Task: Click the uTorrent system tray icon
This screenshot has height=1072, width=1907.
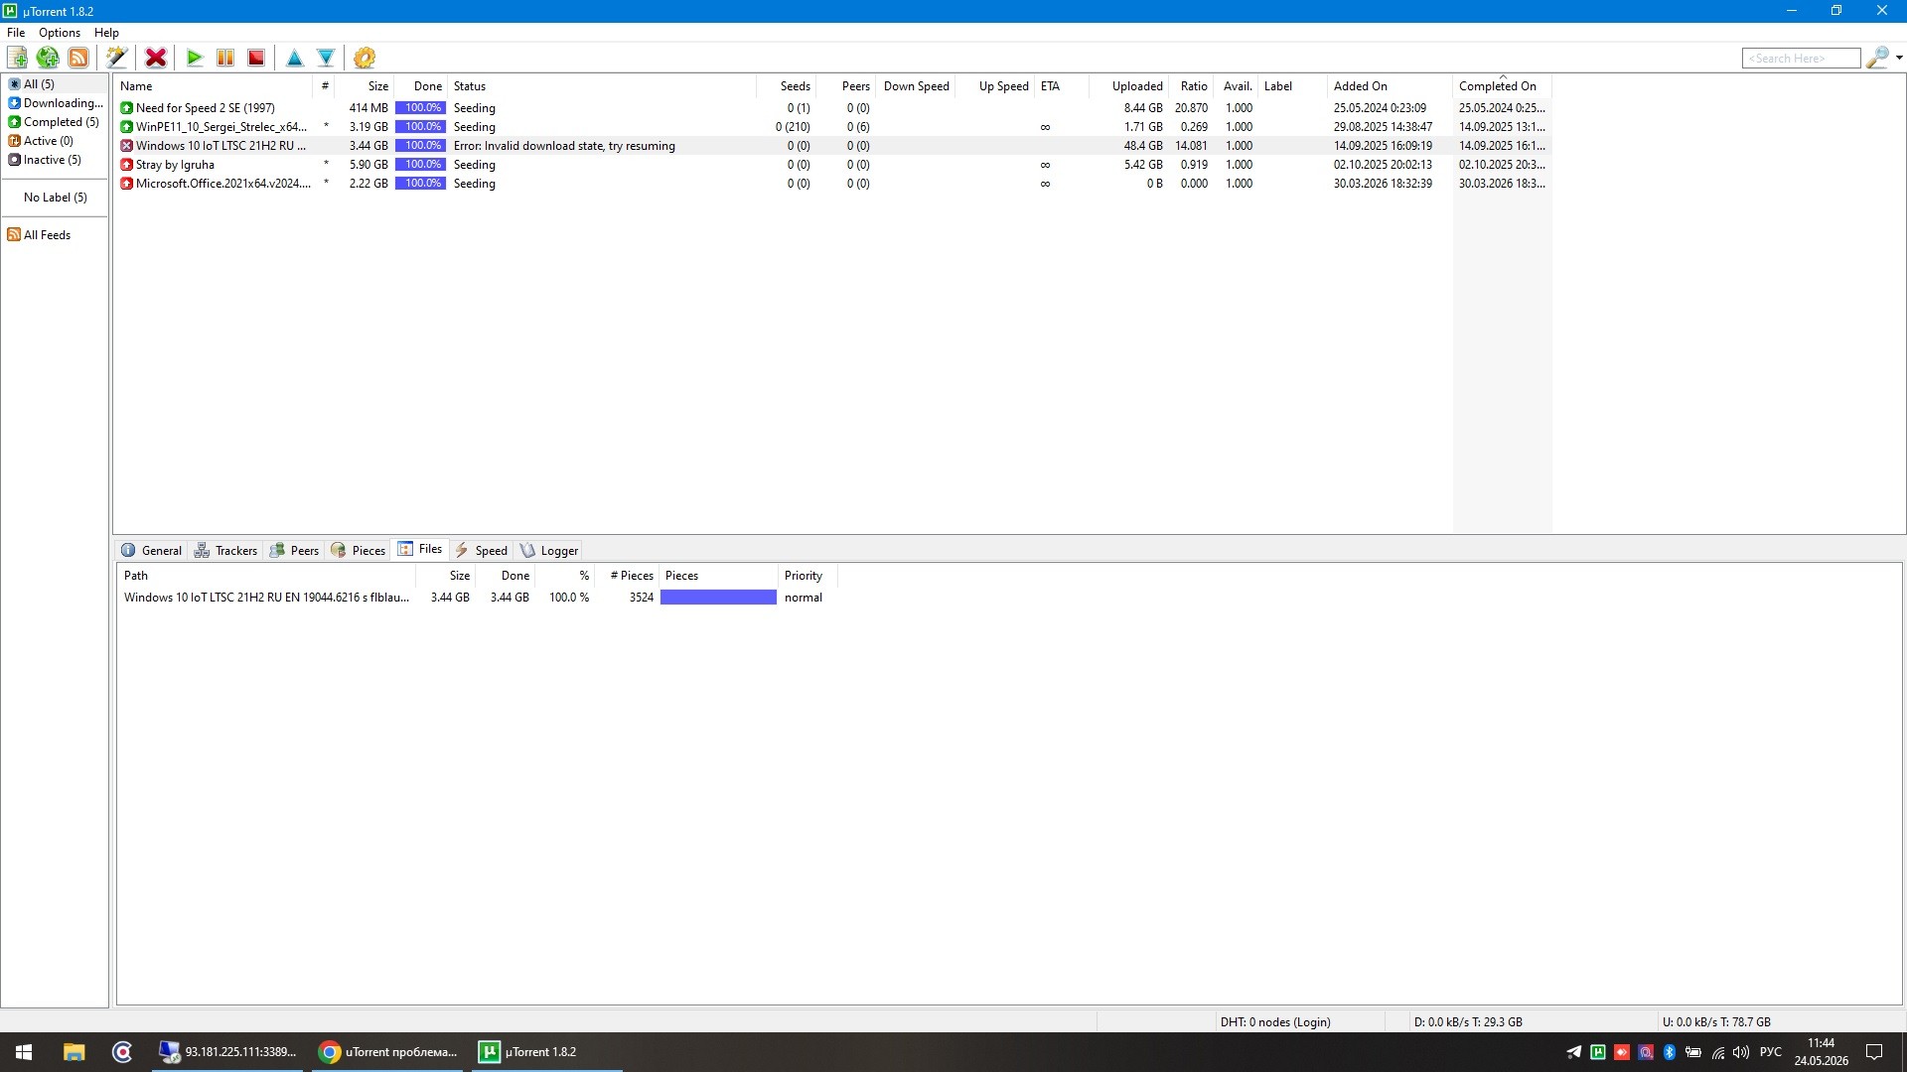Action: [x=1598, y=1052]
